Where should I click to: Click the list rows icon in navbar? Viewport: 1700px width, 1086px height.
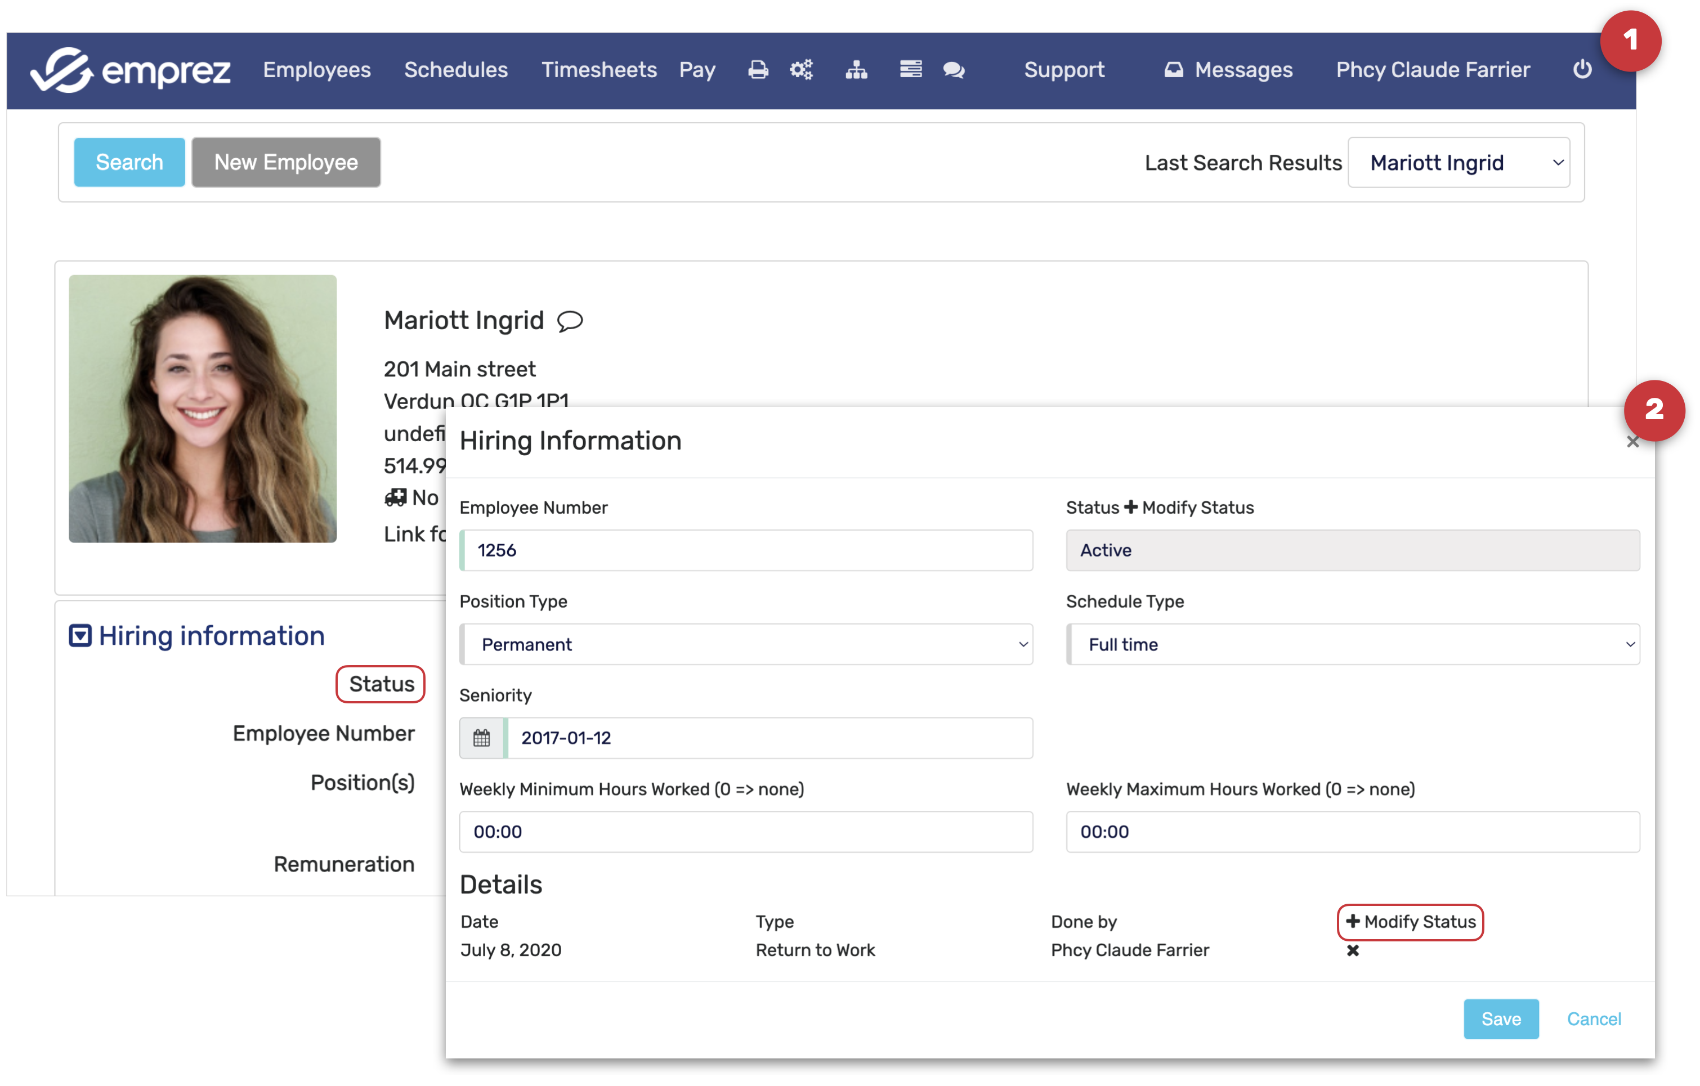(911, 69)
